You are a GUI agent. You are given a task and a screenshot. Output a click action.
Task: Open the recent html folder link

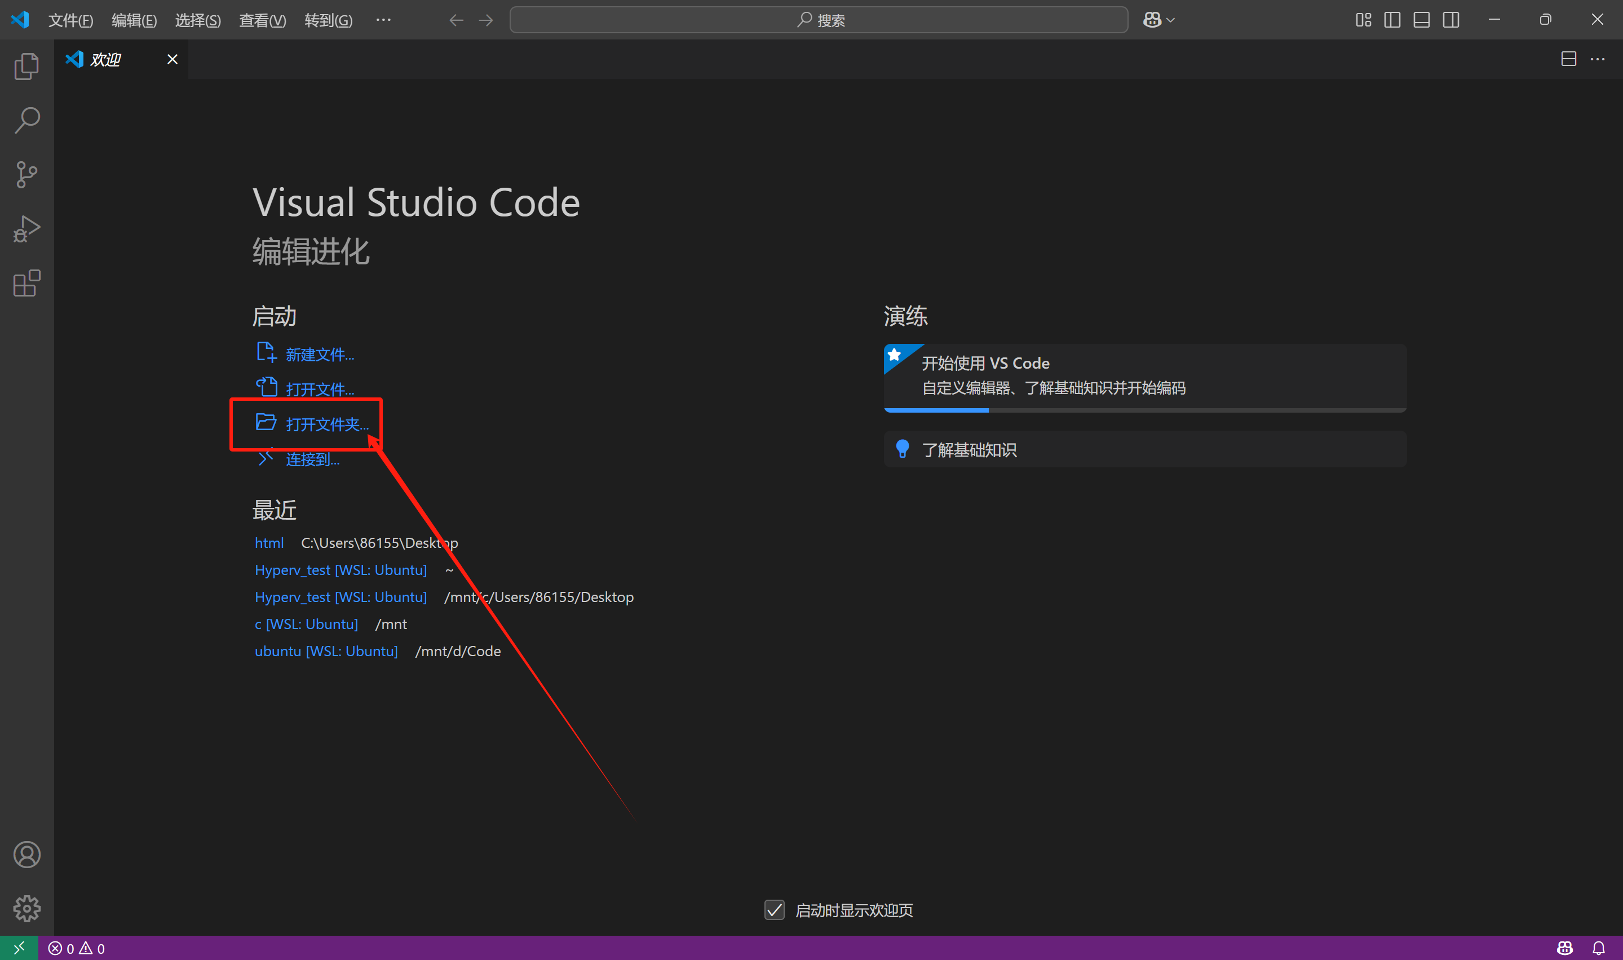[269, 543]
